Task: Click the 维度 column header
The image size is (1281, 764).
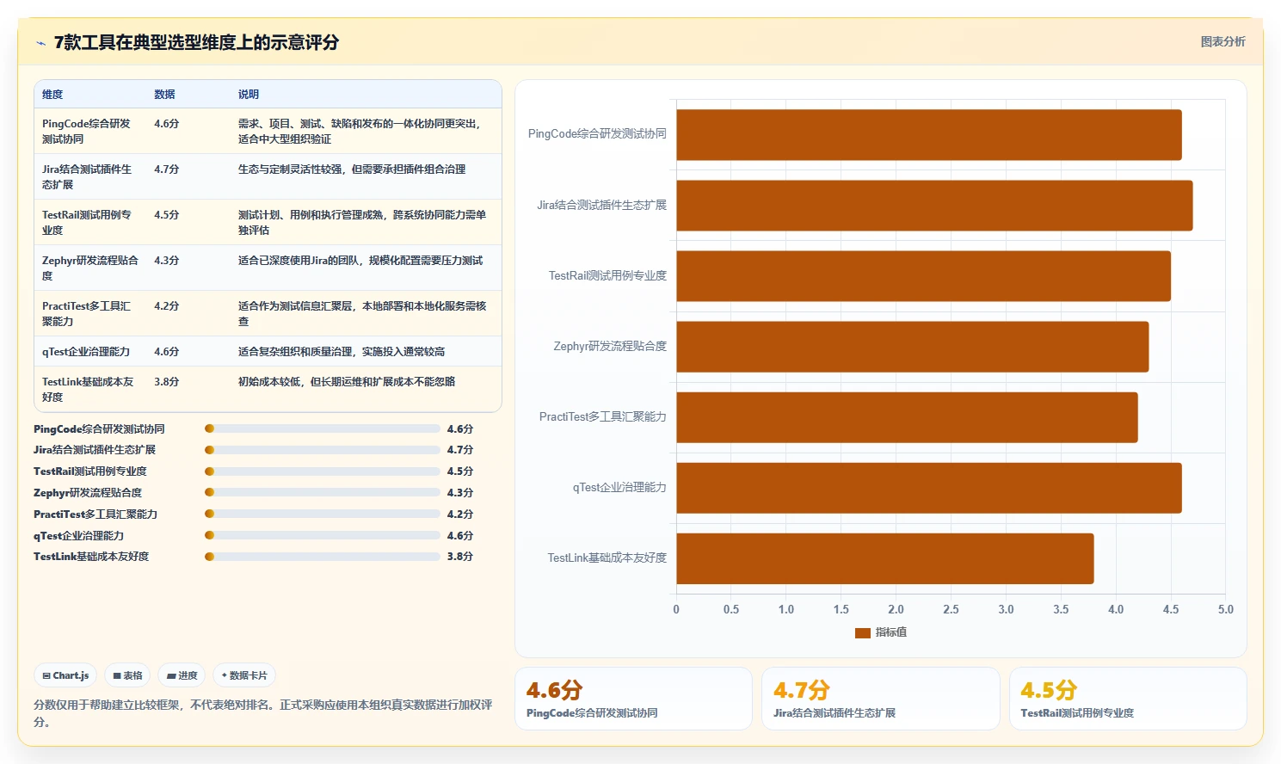Action: point(52,95)
